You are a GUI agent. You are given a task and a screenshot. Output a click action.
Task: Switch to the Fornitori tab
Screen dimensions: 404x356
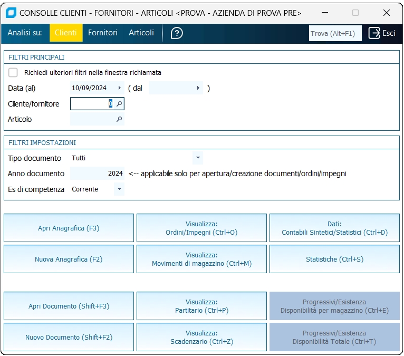pyautogui.click(x=103, y=33)
